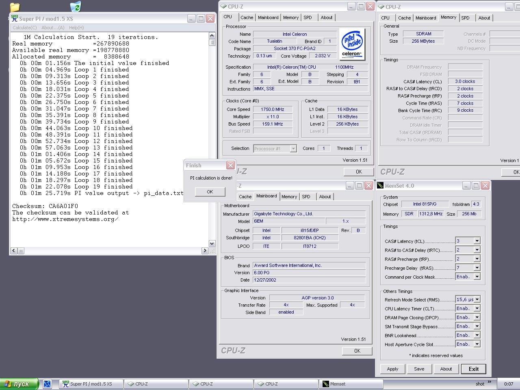Click the Core Voltage value 2.032 V

[x=323, y=56]
